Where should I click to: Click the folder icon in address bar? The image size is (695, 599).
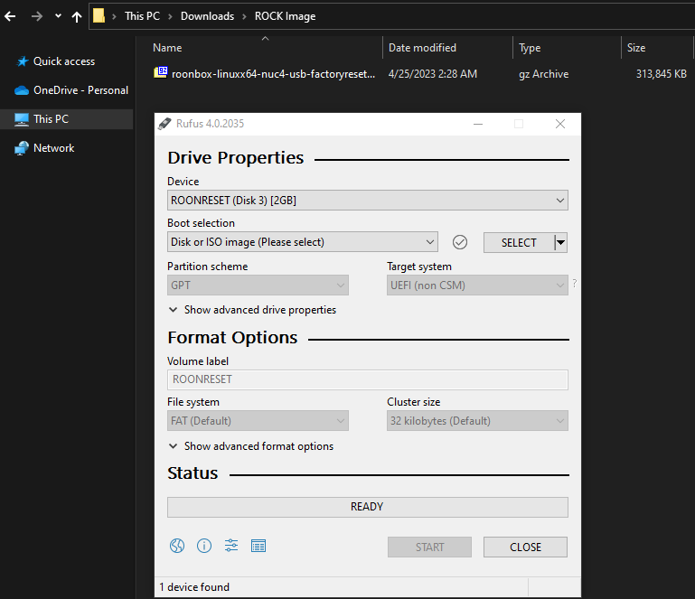point(99,16)
